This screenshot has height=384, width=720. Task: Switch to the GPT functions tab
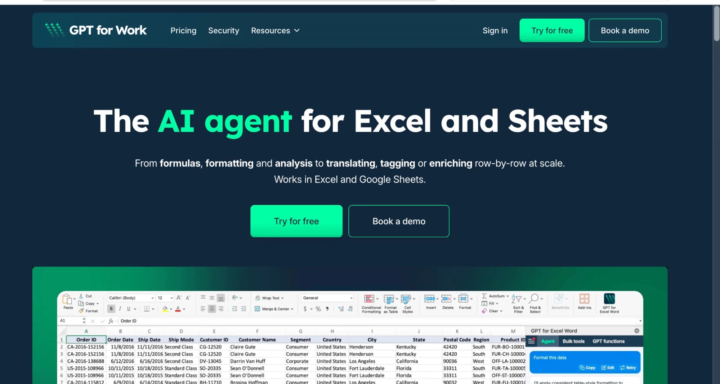608,341
